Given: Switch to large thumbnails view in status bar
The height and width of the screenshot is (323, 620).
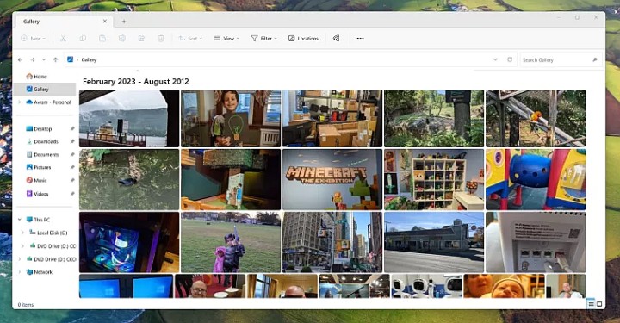Looking at the screenshot, I should pyautogui.click(x=599, y=304).
